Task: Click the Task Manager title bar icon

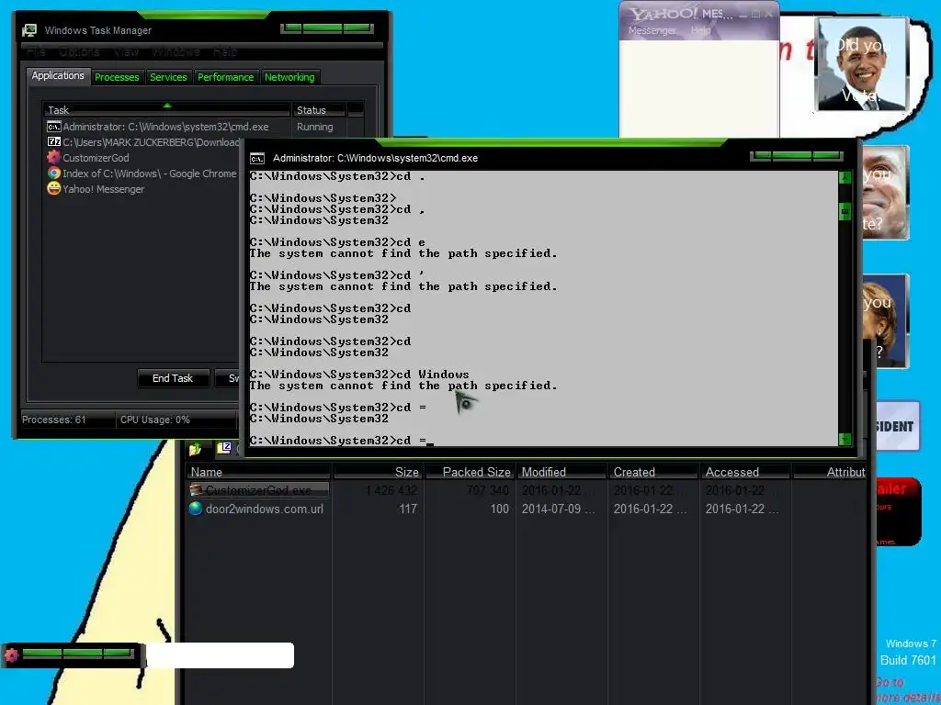Action: pyautogui.click(x=29, y=30)
